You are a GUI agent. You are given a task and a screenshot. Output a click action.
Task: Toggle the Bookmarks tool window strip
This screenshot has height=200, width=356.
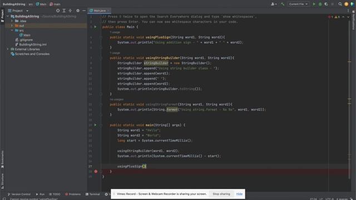(2, 159)
